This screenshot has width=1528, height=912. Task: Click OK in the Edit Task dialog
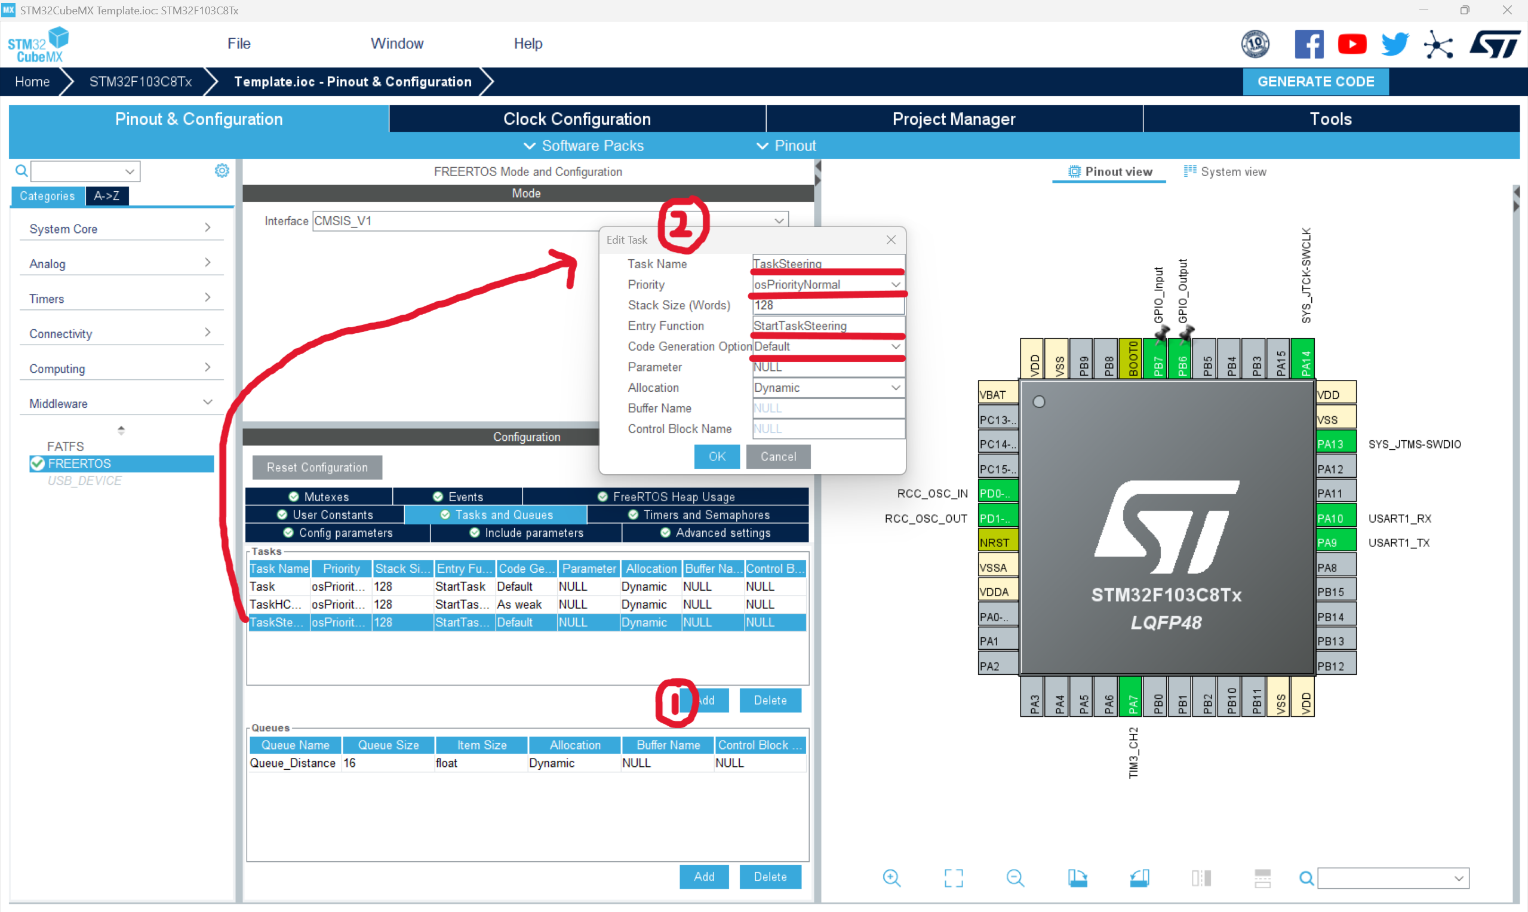[x=717, y=457]
